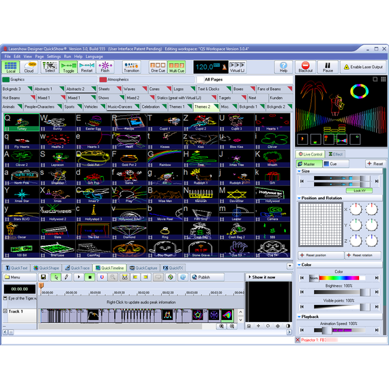
Task: Play the timeline
Action: pyautogui.click(x=78, y=277)
